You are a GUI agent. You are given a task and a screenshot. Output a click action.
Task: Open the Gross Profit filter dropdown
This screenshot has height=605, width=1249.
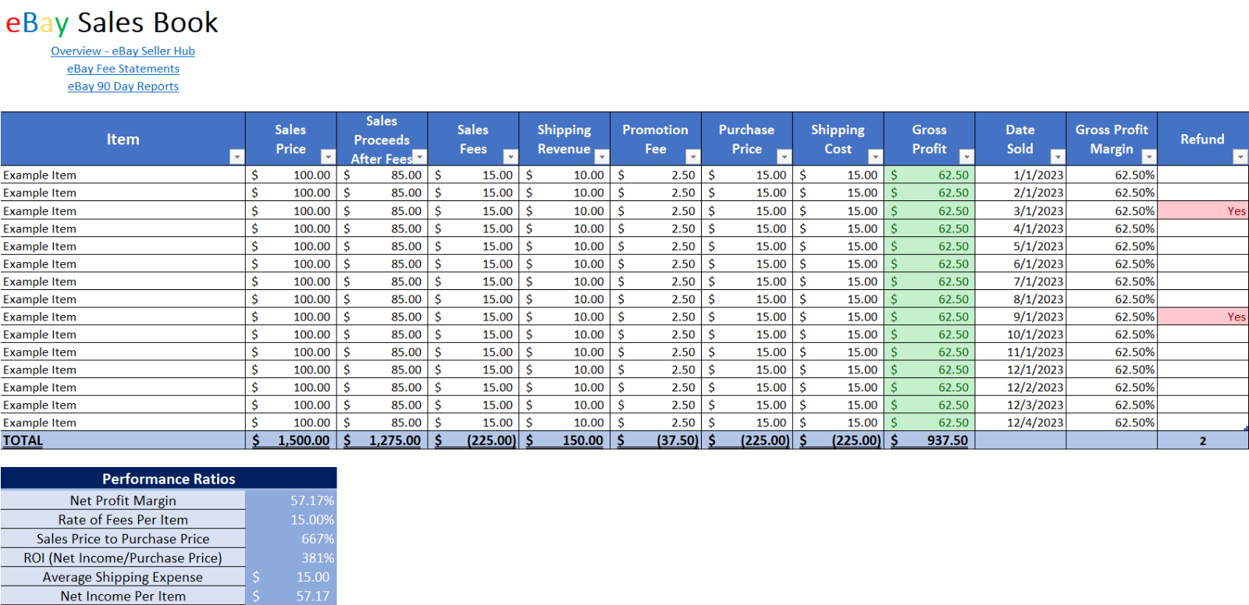[967, 157]
